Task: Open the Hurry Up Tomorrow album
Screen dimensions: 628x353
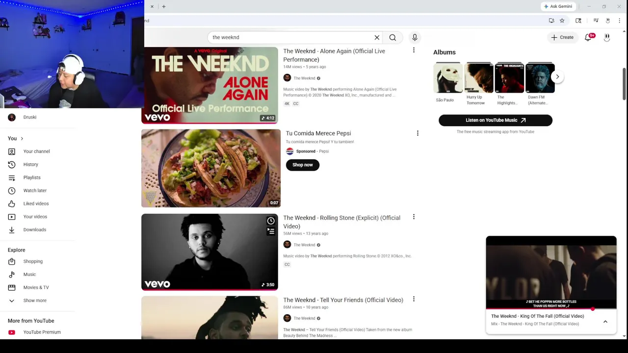Action: (479, 78)
